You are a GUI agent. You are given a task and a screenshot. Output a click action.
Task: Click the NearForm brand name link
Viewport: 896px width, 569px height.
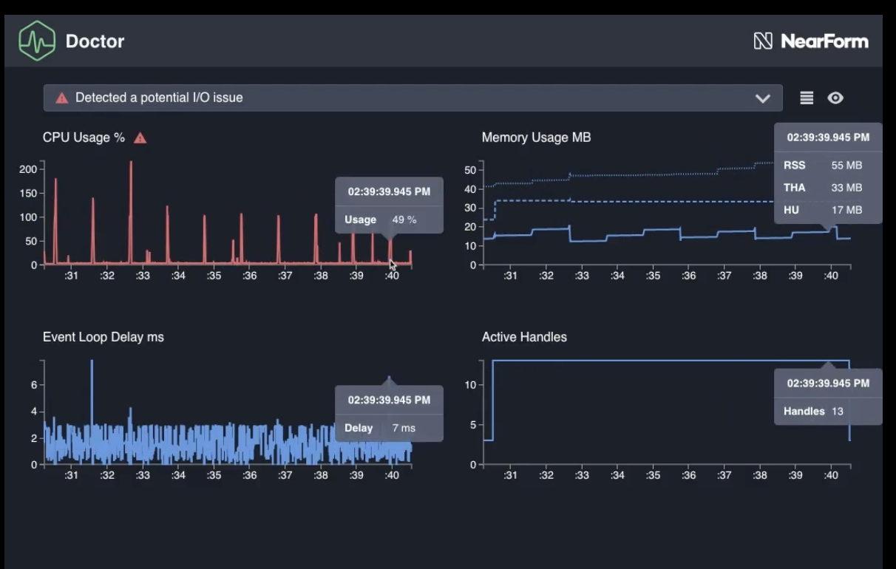[824, 41]
